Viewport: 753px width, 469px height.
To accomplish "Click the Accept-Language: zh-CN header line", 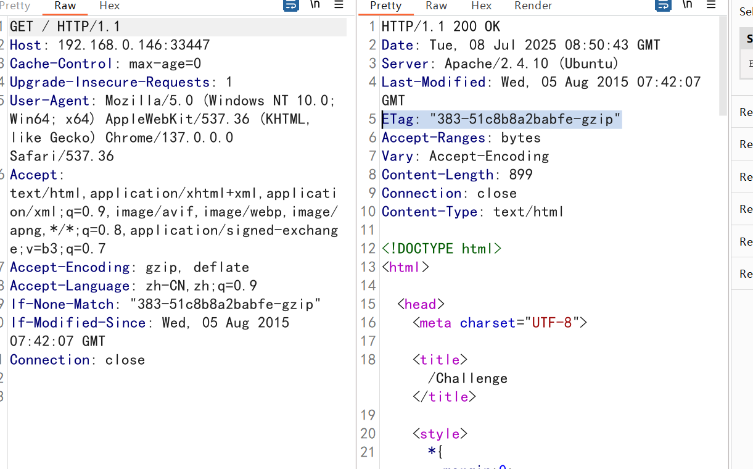I will [x=133, y=286].
